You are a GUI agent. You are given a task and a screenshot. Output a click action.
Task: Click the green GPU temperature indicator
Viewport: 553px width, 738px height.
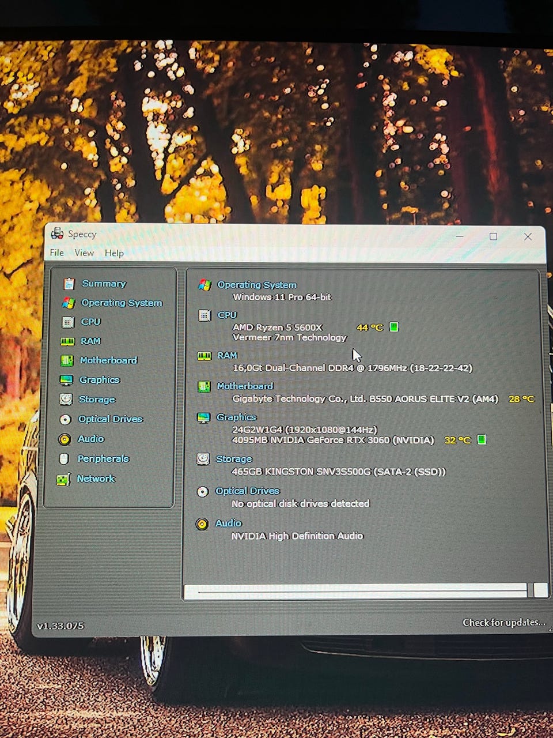point(482,439)
